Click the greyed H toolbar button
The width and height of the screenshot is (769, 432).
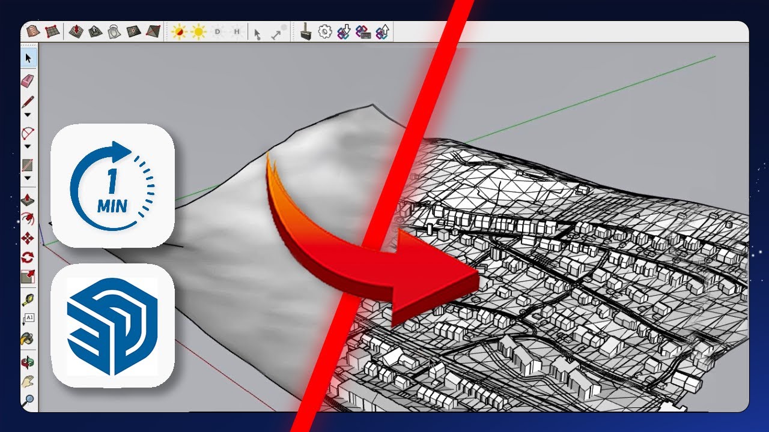coord(237,32)
